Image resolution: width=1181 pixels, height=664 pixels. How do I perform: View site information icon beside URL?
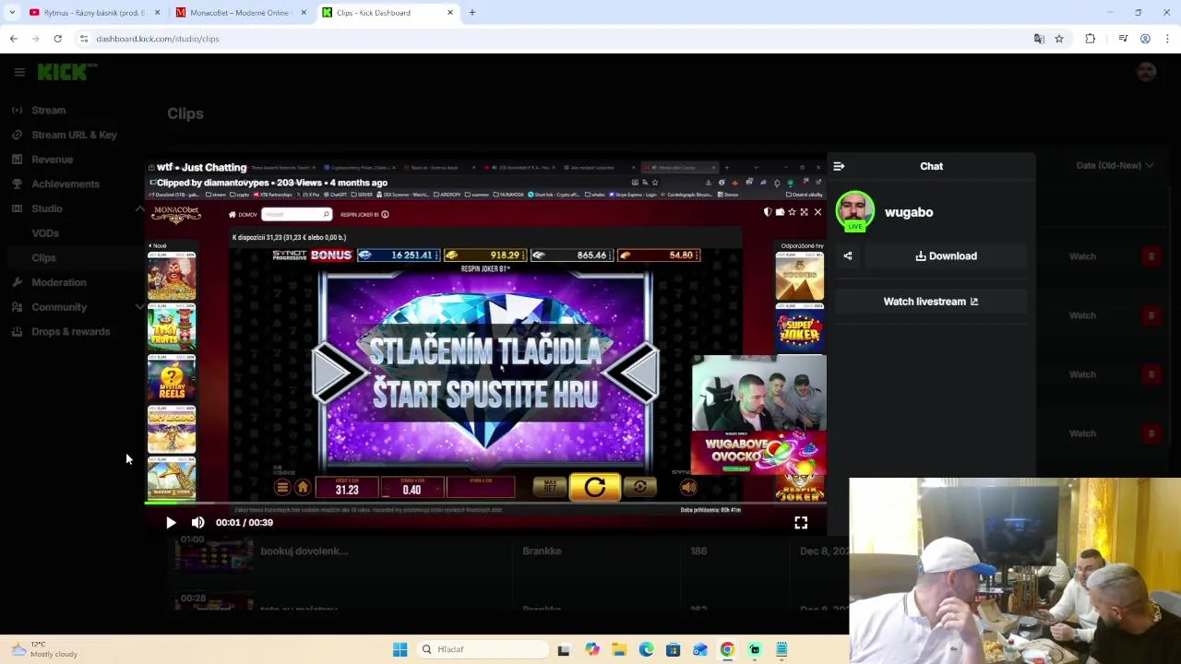[x=84, y=39]
